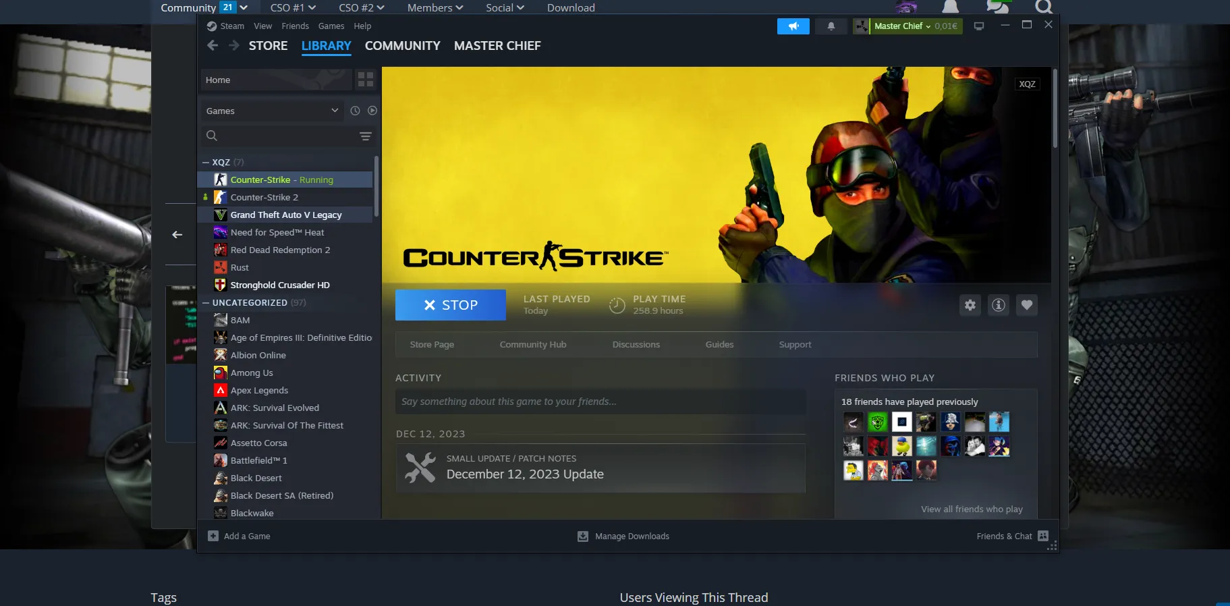Click forum Download link

pyautogui.click(x=571, y=7)
